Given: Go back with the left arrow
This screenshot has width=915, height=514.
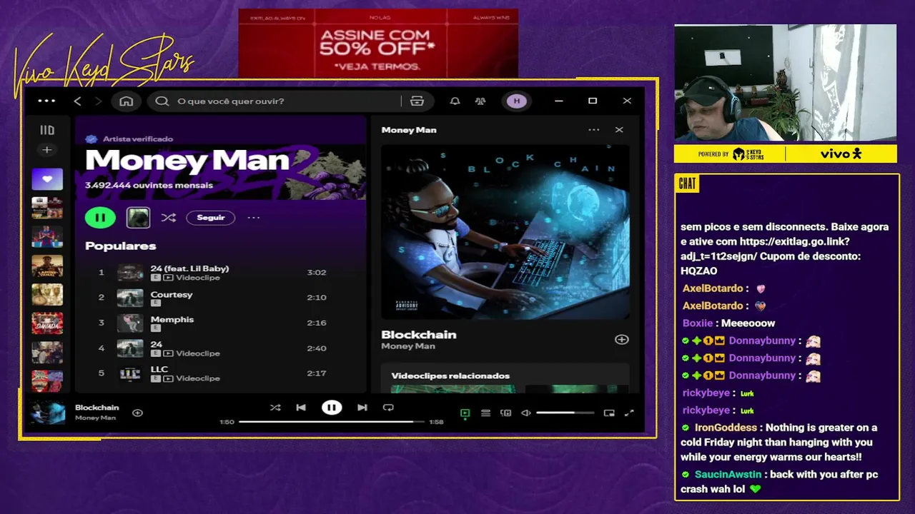Looking at the screenshot, I should (78, 101).
